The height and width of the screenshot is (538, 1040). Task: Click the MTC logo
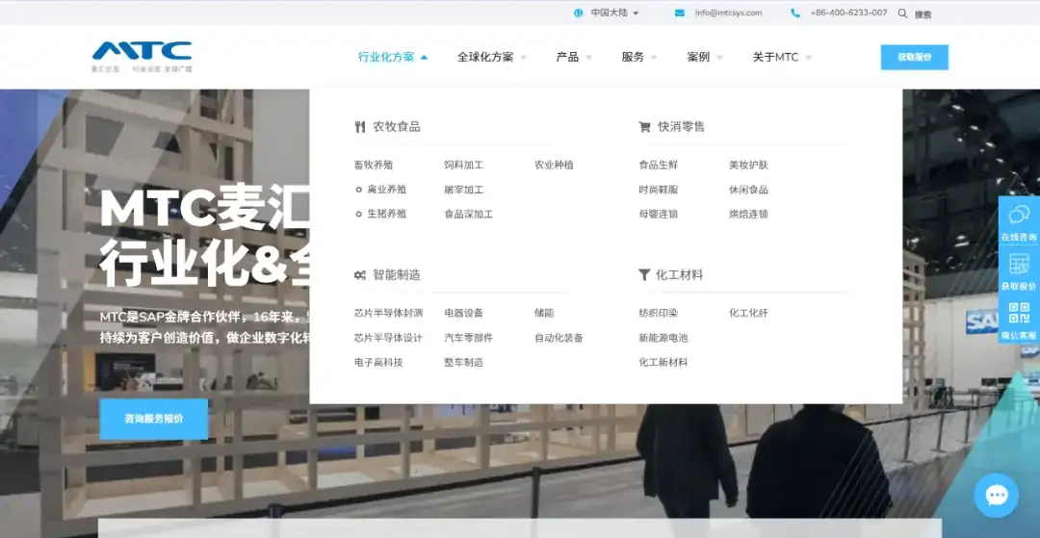tap(142, 57)
